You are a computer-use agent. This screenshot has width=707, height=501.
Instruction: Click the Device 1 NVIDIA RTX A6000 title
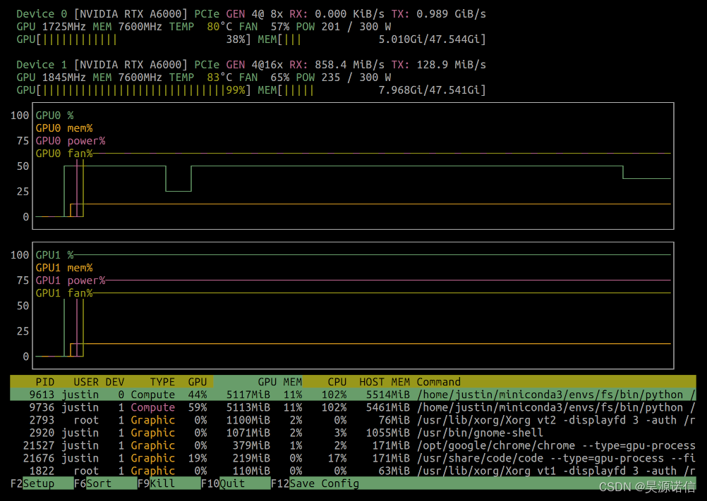[102, 64]
